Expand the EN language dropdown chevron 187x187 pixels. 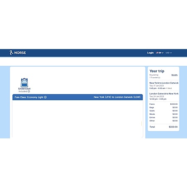point(162,53)
